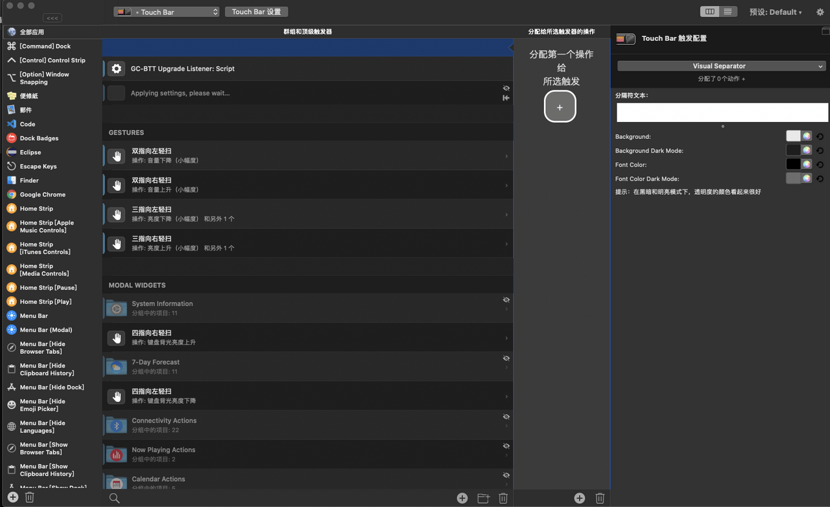Add new trigger group with folder-plus icon

pos(483,498)
